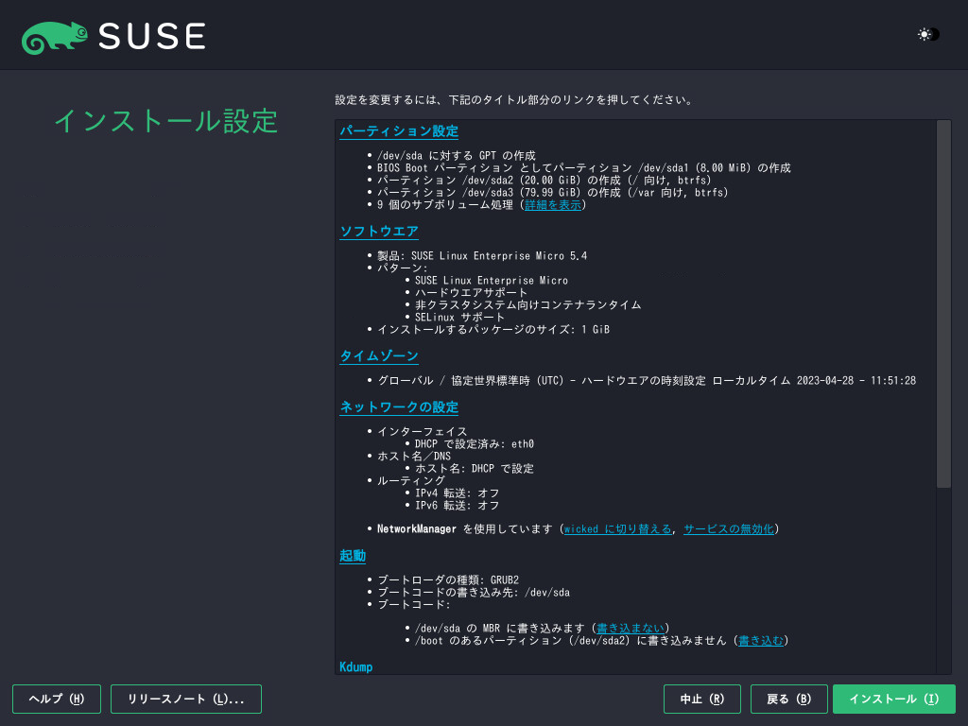Start installation with インストール (I) button

coord(894,699)
